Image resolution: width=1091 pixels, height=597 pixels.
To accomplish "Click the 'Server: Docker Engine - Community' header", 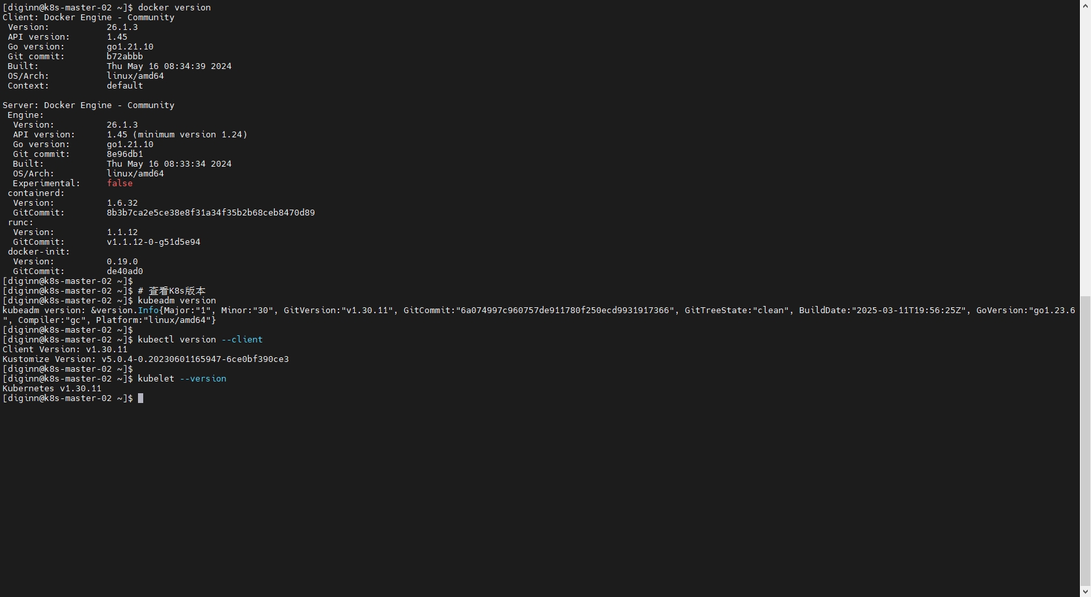I will click(x=89, y=105).
